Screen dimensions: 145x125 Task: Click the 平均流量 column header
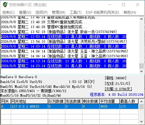(109, 101)
